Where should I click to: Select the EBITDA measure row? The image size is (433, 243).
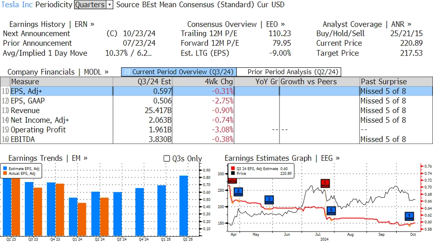coord(216,139)
